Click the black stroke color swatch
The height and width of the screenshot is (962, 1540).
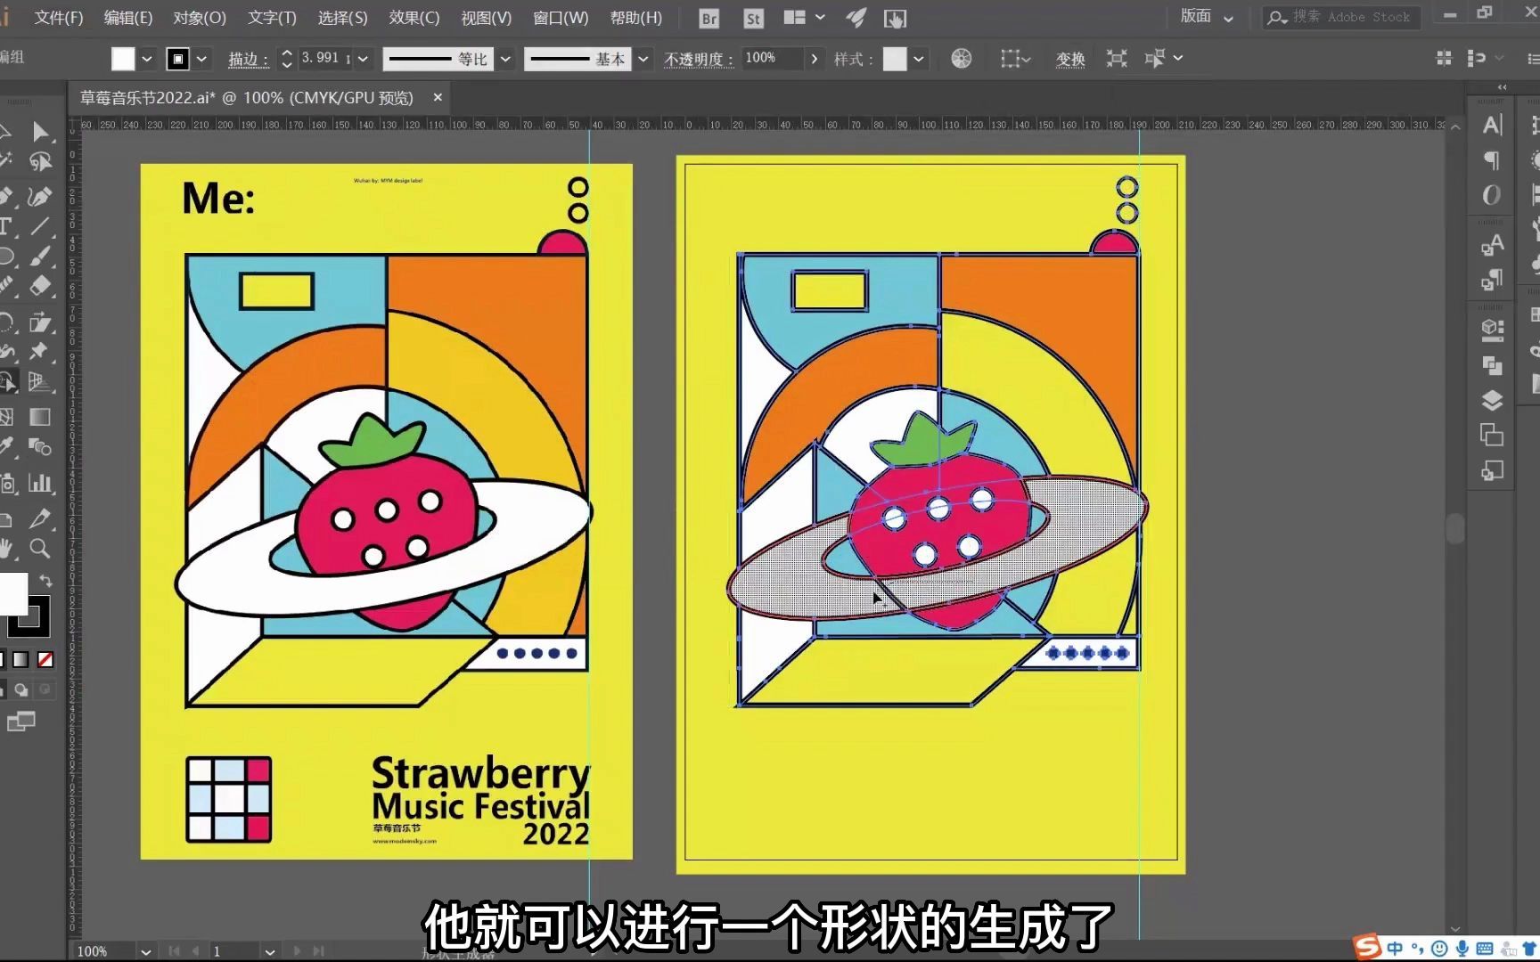pos(177,58)
